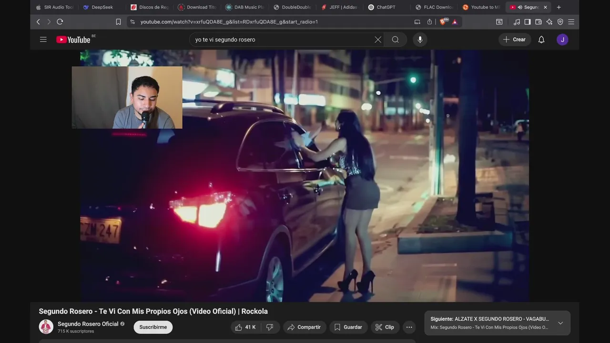This screenshot has width=610, height=343.
Task: Share this page via the share icon
Action: point(429,21)
